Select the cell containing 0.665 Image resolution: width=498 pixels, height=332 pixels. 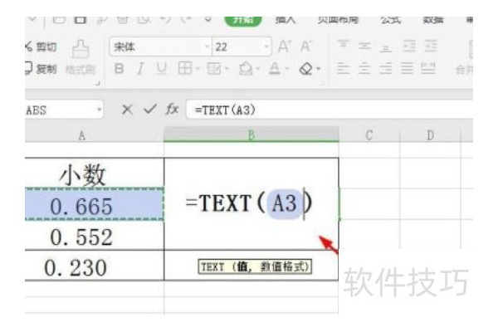click(95, 203)
